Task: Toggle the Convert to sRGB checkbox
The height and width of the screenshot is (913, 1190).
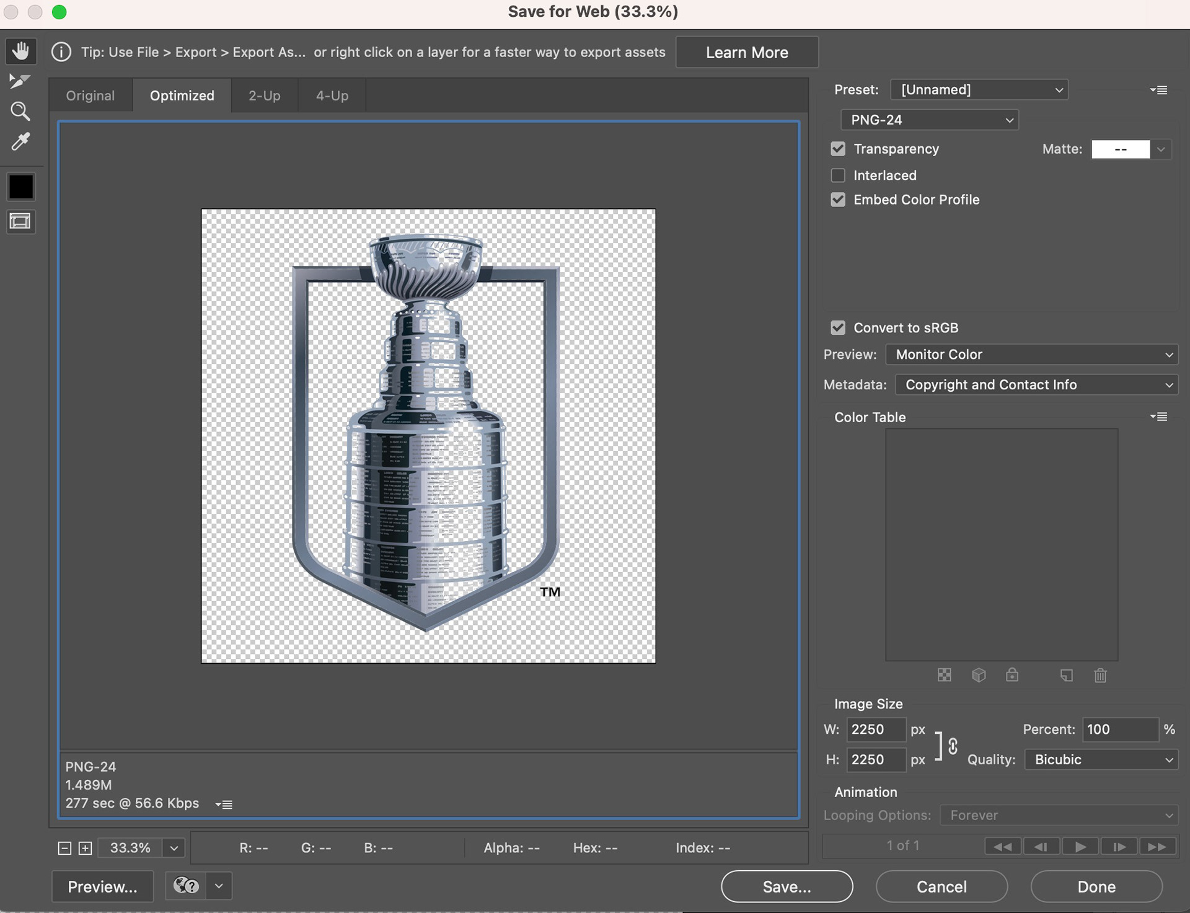Action: click(838, 328)
